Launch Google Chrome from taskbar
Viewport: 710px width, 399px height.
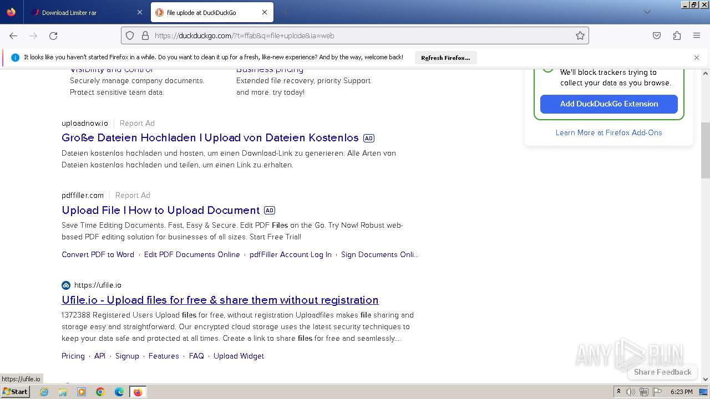pos(100,392)
